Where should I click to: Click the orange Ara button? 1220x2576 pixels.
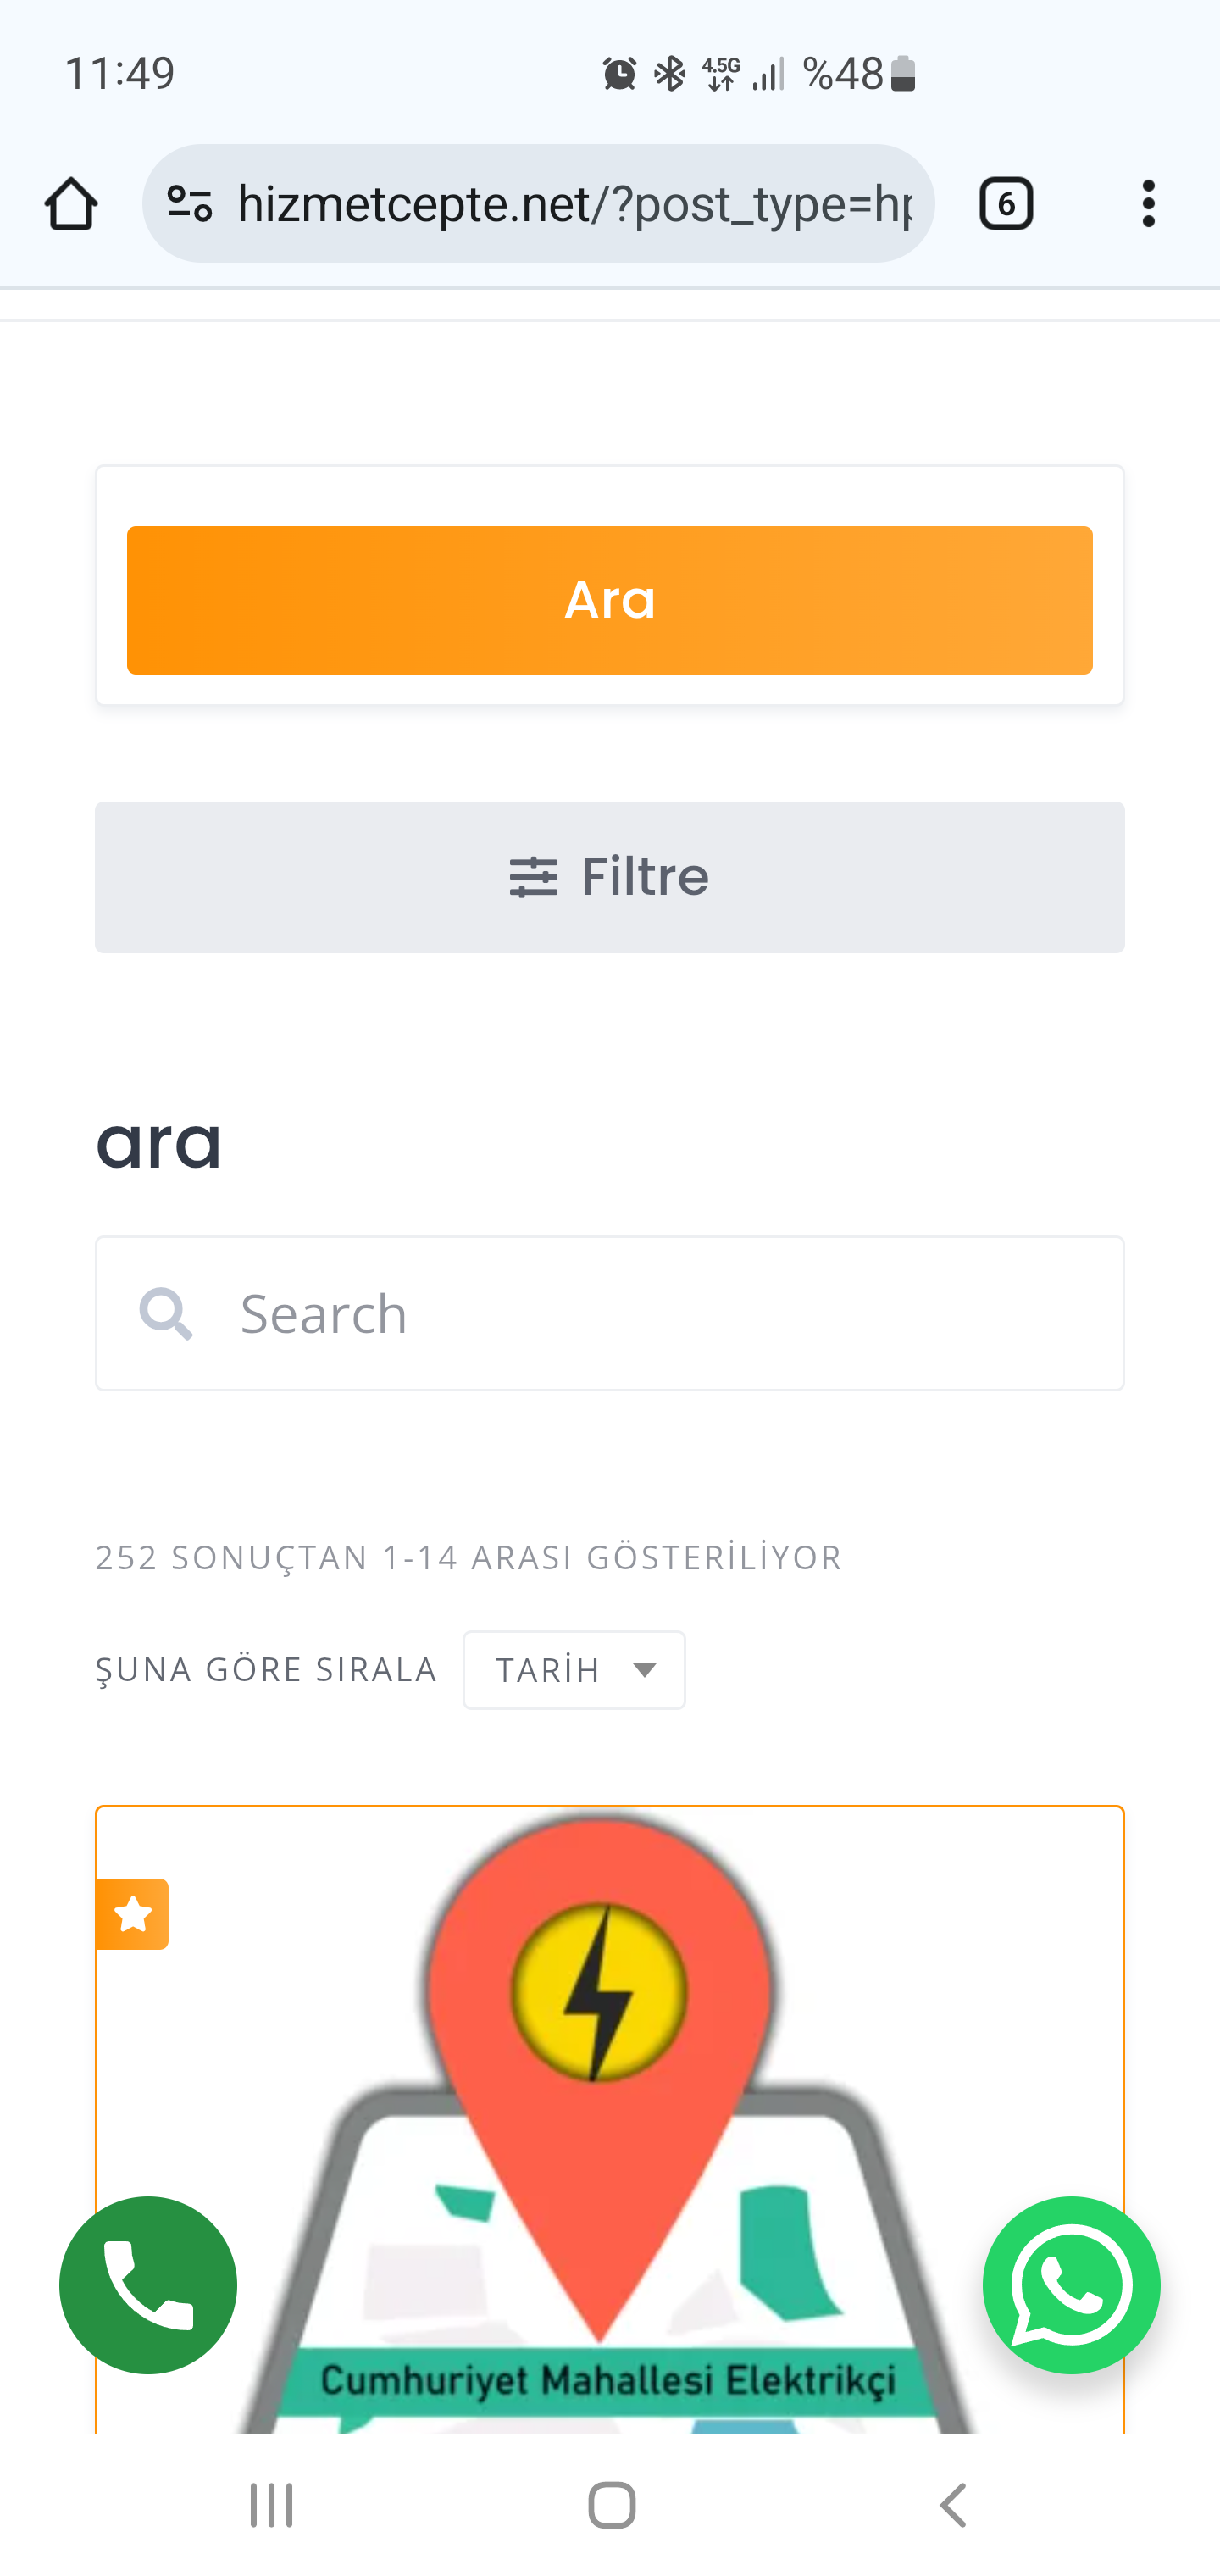(x=610, y=600)
